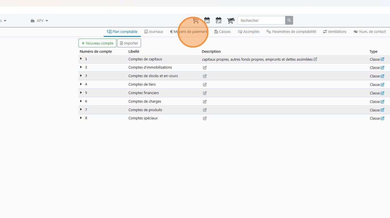Switch to the Journaux tab
Screen dimensions: 390x218
pyautogui.click(x=154, y=32)
